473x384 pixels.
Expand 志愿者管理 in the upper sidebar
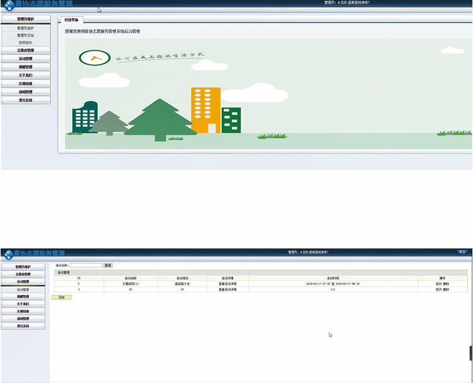(x=26, y=50)
